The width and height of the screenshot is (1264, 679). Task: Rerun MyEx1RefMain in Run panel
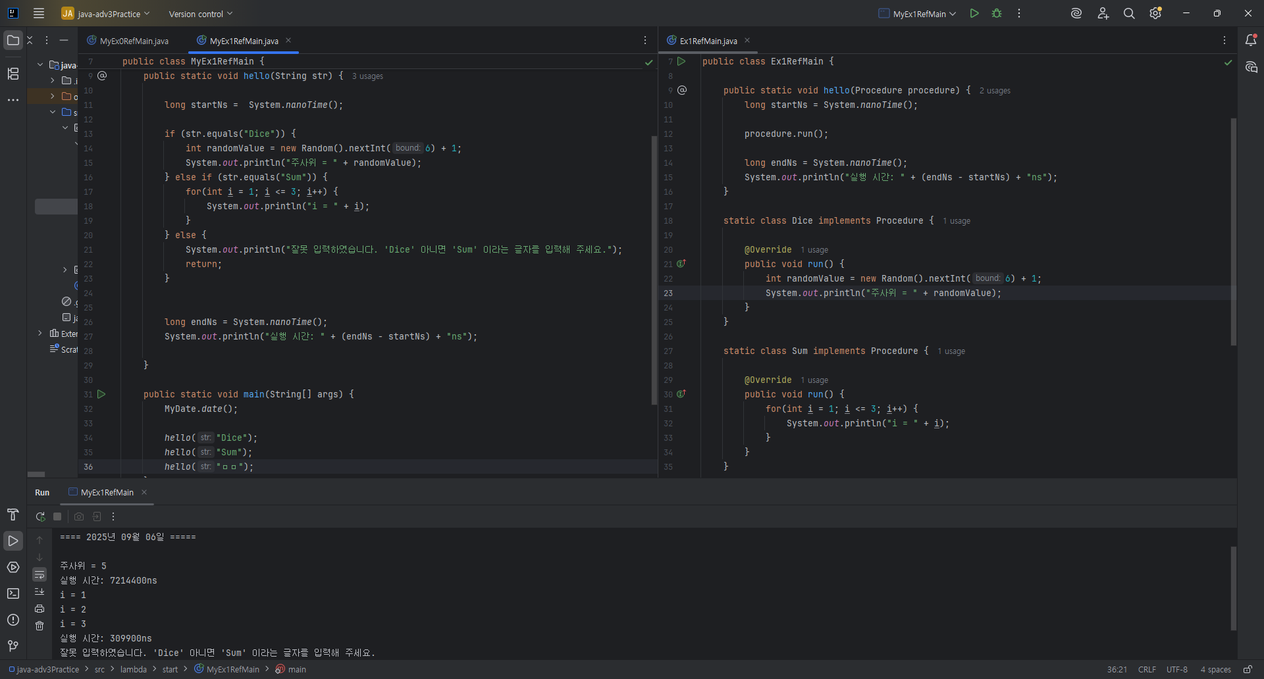pos(40,516)
